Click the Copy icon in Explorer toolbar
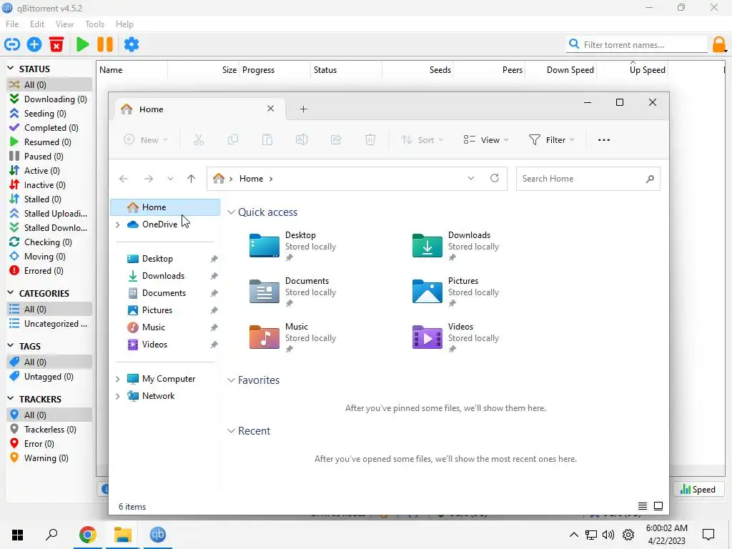 click(x=233, y=140)
